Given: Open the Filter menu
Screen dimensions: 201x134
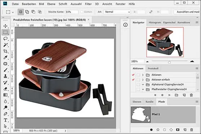Looking at the screenshot, I should pyautogui.click(x=88, y=4).
